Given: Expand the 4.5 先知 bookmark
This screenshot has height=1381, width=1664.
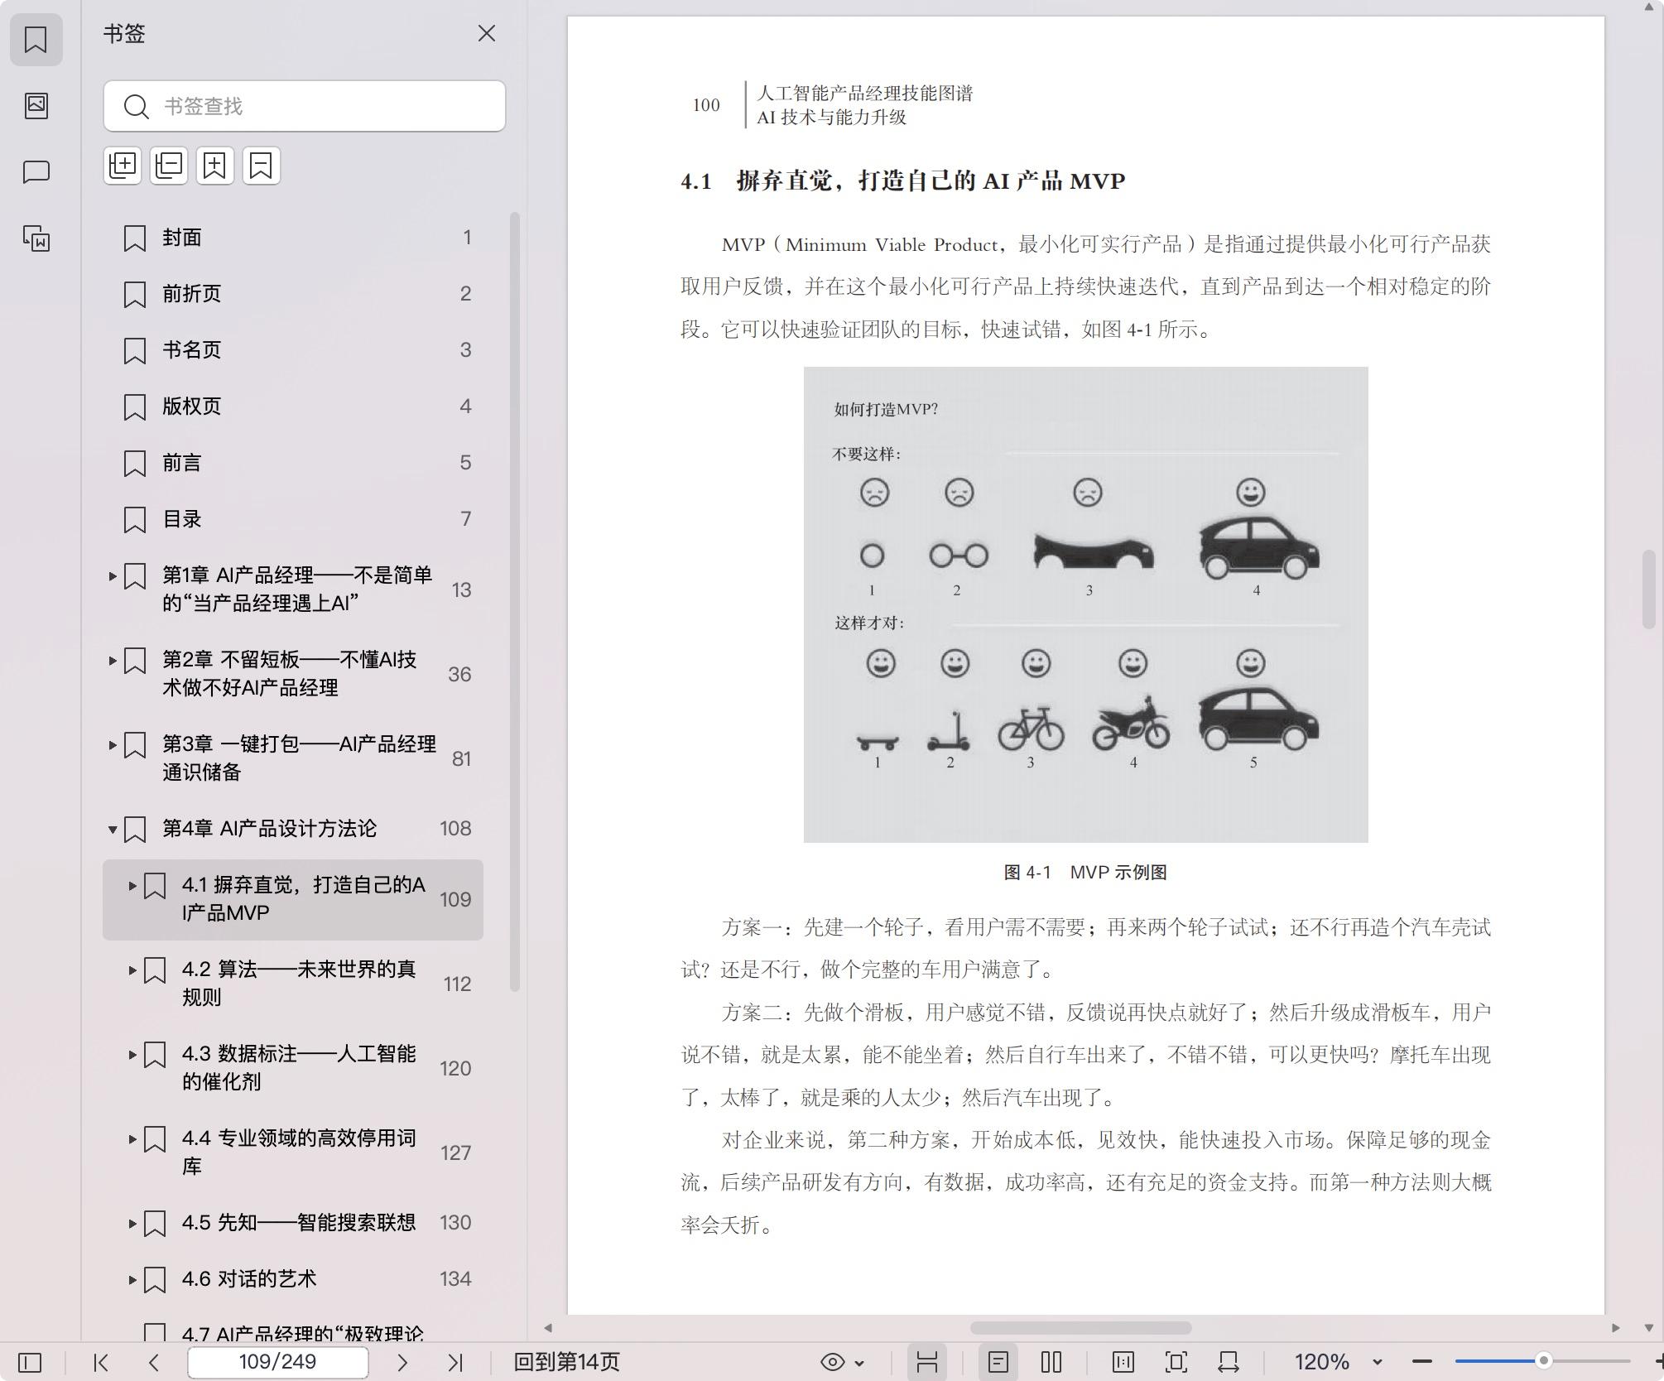Looking at the screenshot, I should (132, 1224).
